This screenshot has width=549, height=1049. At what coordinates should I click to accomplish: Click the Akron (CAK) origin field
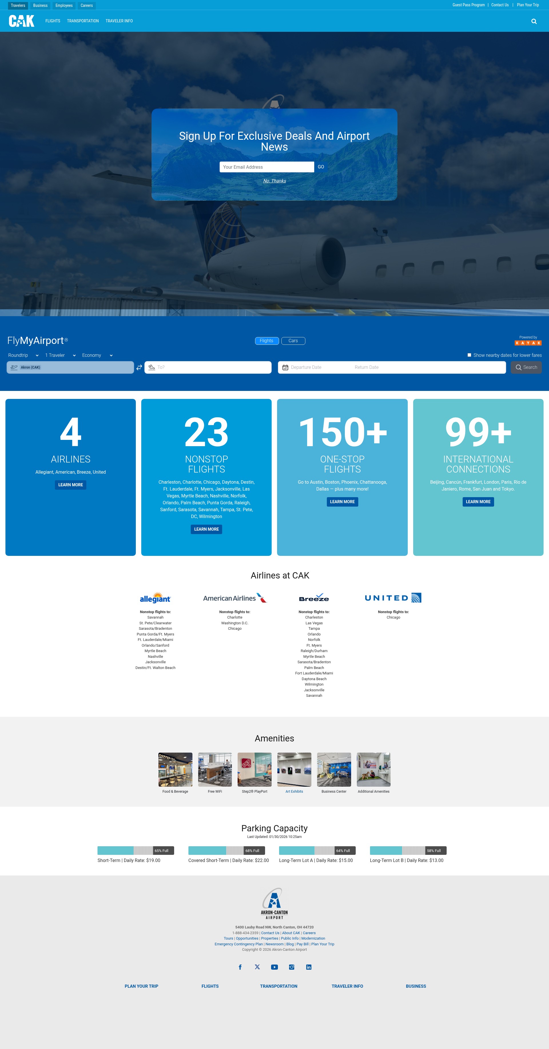(70, 367)
